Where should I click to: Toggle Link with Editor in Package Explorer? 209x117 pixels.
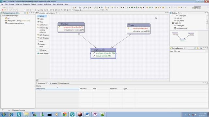27,13
